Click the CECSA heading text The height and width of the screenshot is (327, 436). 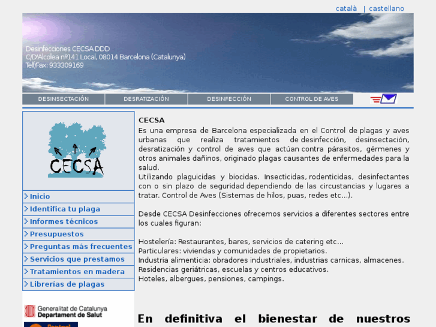(x=152, y=120)
